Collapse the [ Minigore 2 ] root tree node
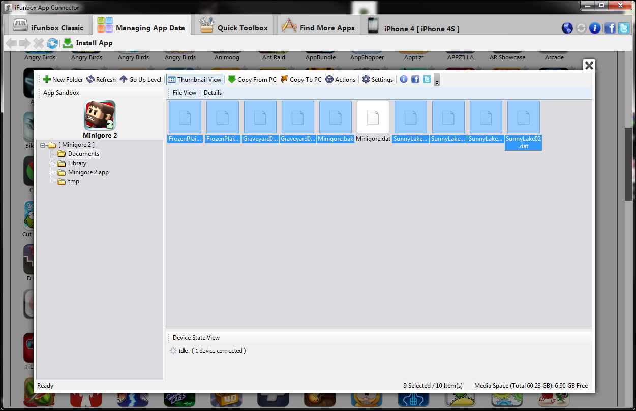Screen dimensions: 636x411 coord(43,145)
